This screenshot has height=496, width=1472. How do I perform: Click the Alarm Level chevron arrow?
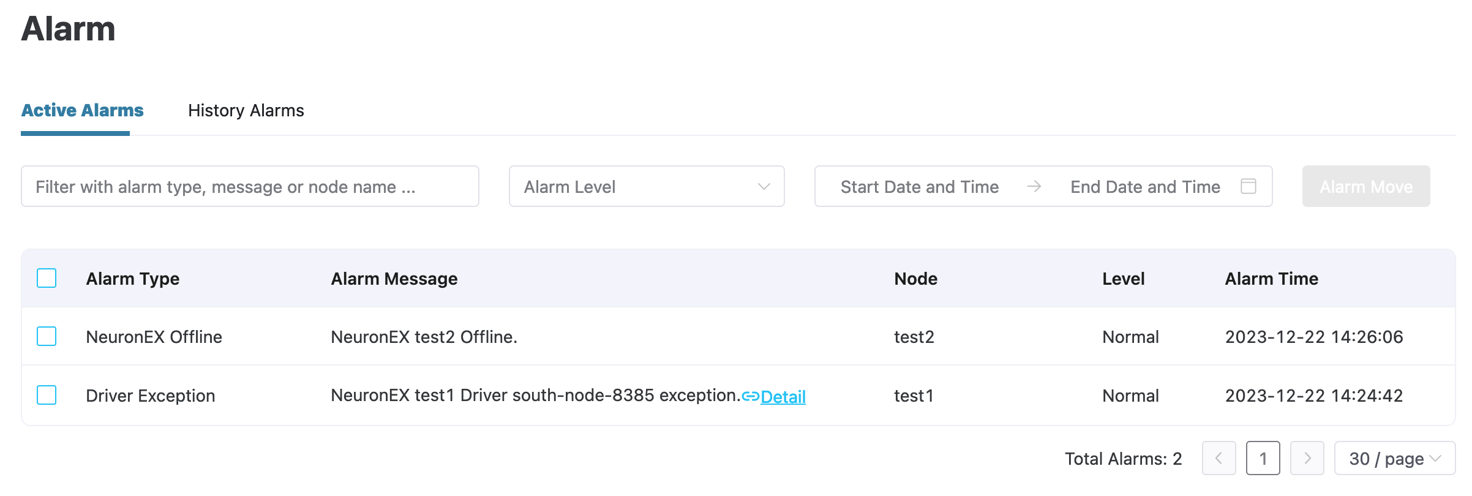[764, 186]
